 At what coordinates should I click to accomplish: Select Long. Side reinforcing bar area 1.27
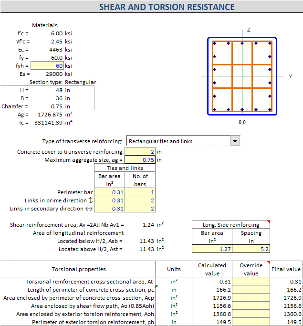point(212,249)
